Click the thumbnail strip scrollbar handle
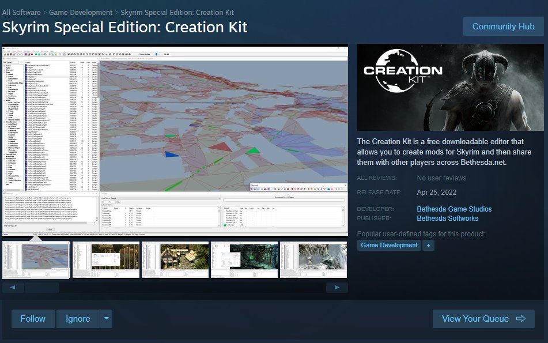Screen dimensions: 548x343 tap(41, 288)
